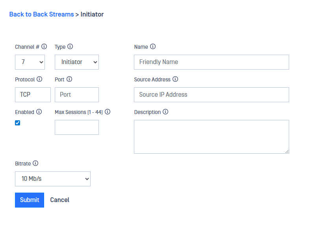Click the Port label info icon
Viewport: 310px width, 228px height.
69,79
